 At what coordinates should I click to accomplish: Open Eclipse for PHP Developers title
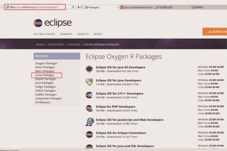(x=116, y=107)
